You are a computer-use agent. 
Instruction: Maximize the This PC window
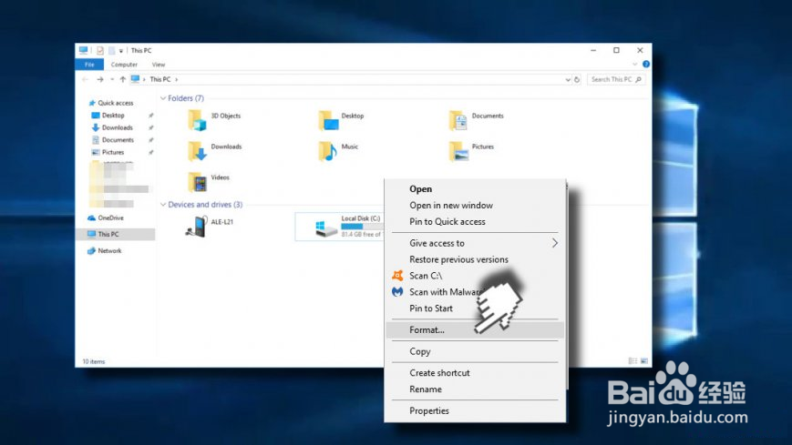click(616, 50)
